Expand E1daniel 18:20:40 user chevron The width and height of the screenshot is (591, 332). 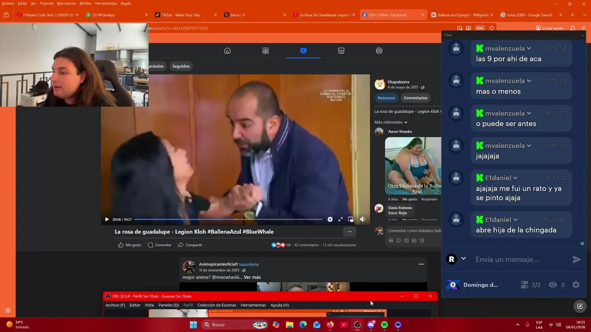(x=515, y=219)
